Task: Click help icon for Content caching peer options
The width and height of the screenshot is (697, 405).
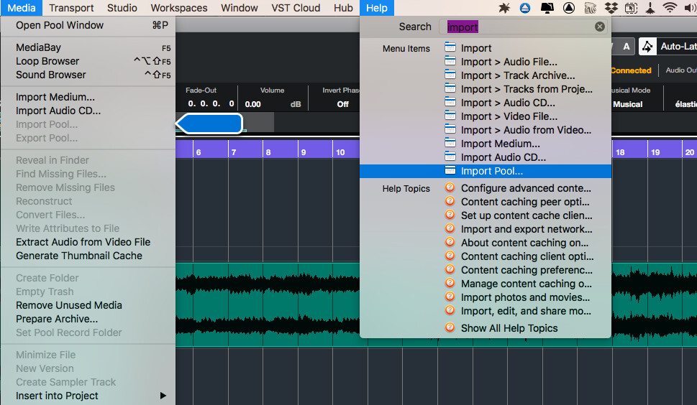Action: click(x=450, y=201)
